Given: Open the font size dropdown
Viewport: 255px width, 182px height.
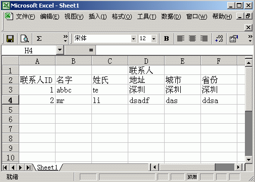Looking at the screenshot, I should [154, 39].
